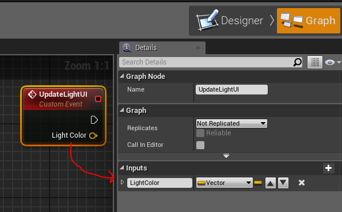Move LightColor parameter up
This screenshot has width=342, height=212.
pos(271,183)
